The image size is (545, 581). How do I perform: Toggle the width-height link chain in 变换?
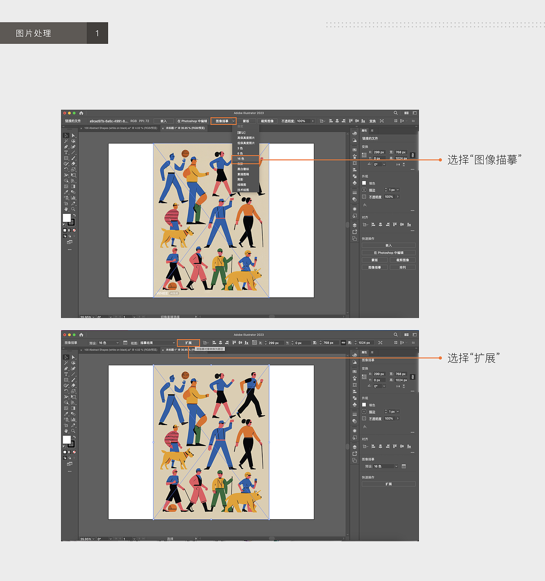point(413,155)
